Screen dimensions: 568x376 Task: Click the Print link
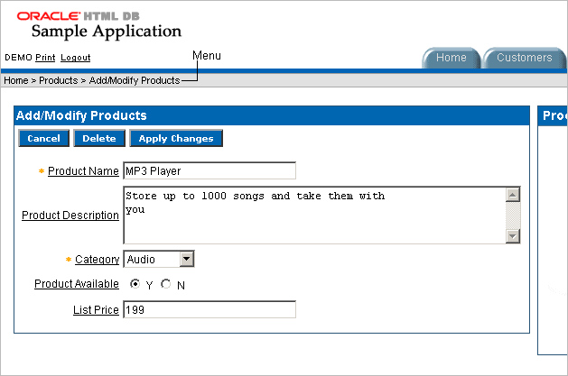pos(45,58)
